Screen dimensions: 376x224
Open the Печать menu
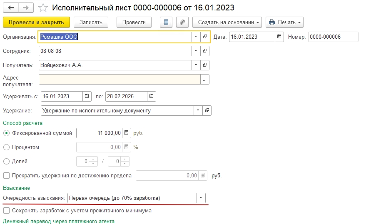pos(284,22)
